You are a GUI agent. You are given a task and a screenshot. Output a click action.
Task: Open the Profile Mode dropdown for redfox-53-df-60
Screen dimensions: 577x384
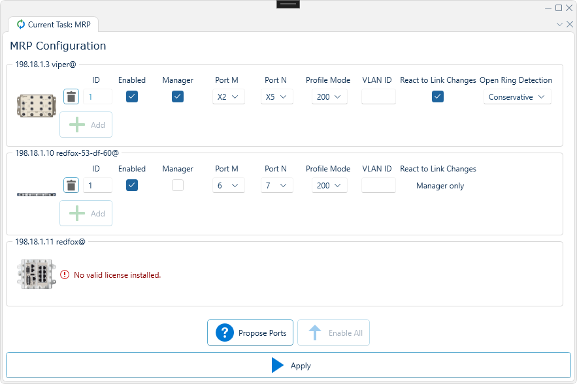[x=329, y=185]
